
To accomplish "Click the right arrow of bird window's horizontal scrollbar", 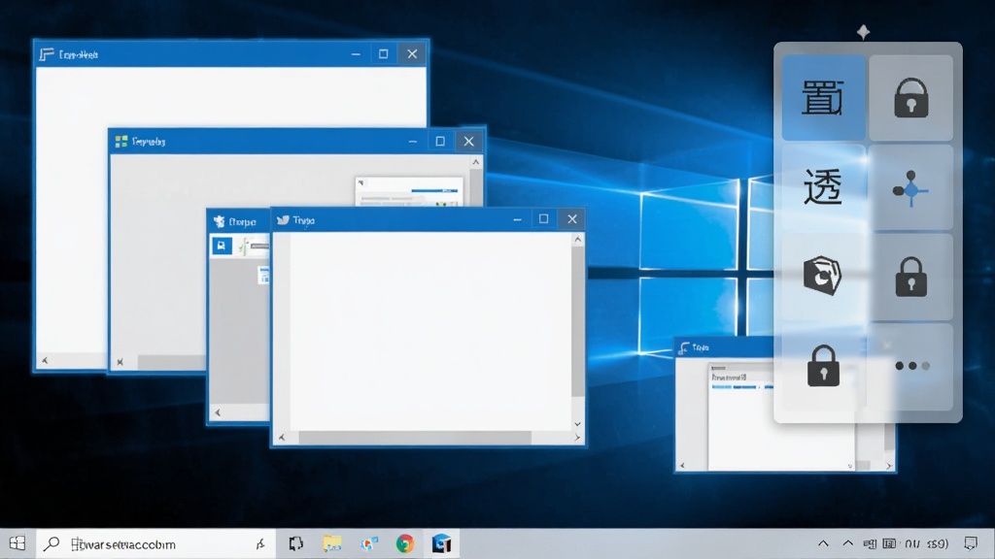I will click(x=577, y=438).
